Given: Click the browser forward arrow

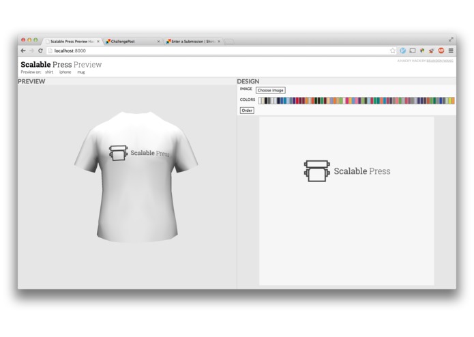Looking at the screenshot, I should coord(31,50).
